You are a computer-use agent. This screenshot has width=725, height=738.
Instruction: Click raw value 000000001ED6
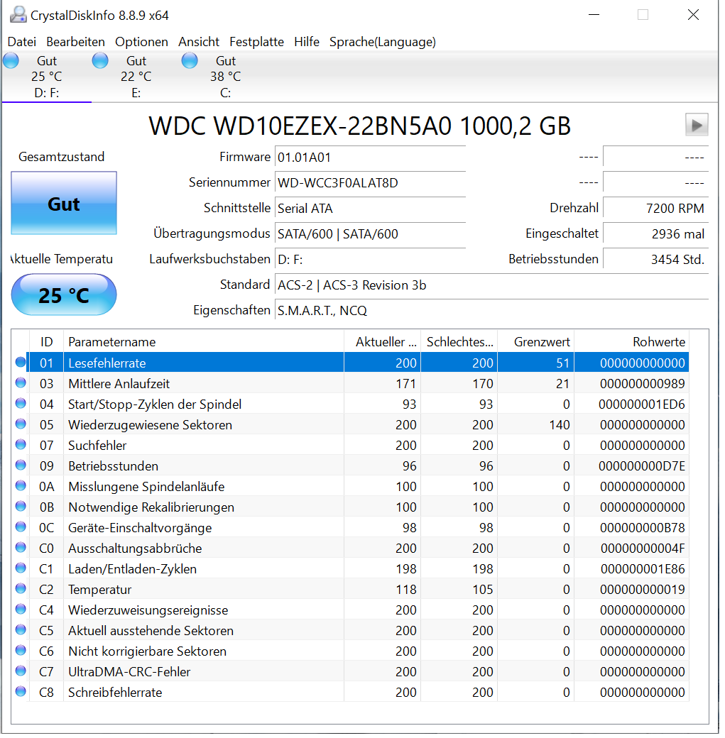point(642,404)
